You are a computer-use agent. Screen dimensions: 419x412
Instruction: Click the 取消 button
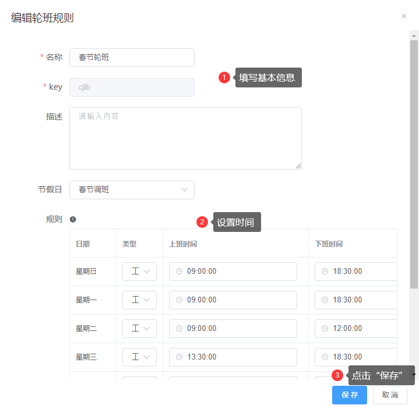click(390, 395)
